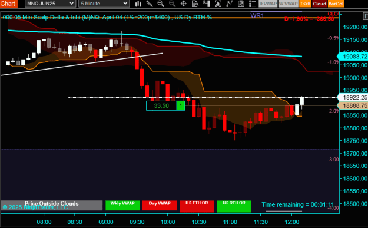The image size is (368, 228).
Task: Click the zoom out magnifier icon
Action: [x=172, y=4]
